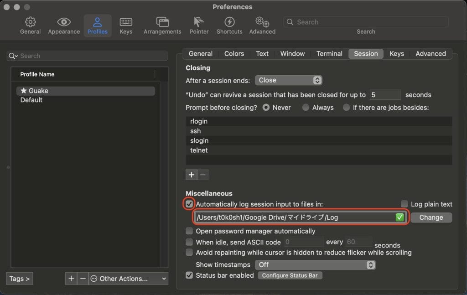Click the Undo seconds field showing 5
Viewport: 467px width, 295px height.
pyautogui.click(x=385, y=95)
